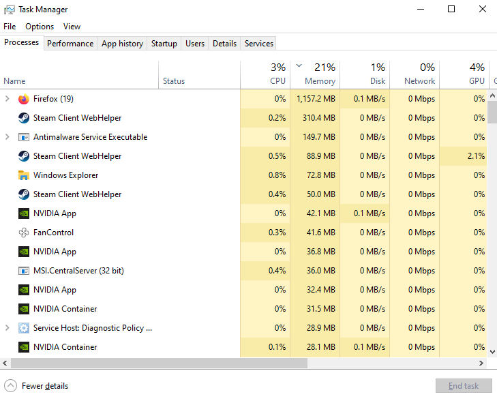Click Antimalware Service Executable icon

(x=24, y=137)
